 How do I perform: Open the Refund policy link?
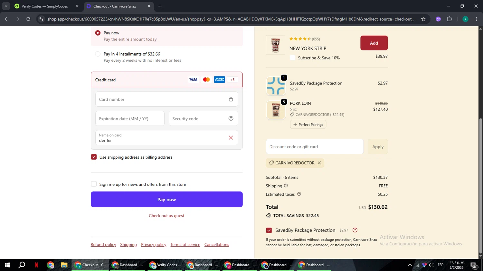(103, 245)
